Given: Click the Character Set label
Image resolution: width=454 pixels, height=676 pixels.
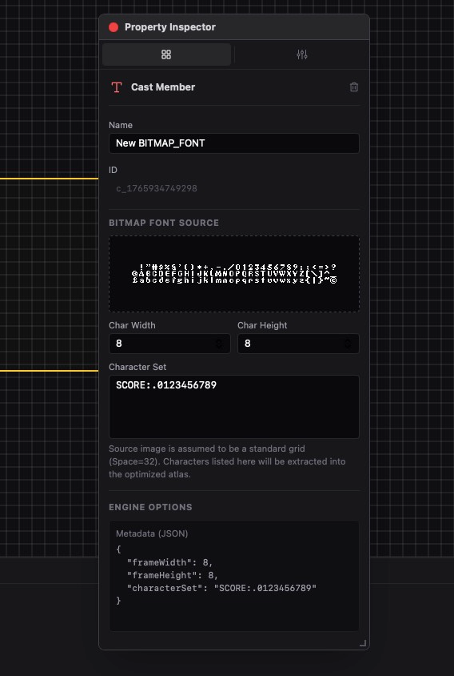Looking at the screenshot, I should (137, 367).
